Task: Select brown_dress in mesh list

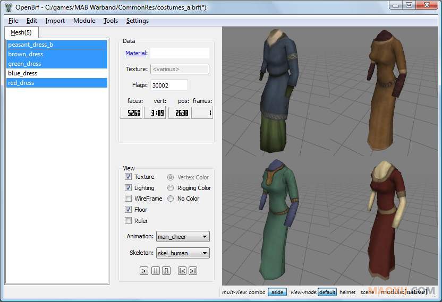Action: [57, 54]
